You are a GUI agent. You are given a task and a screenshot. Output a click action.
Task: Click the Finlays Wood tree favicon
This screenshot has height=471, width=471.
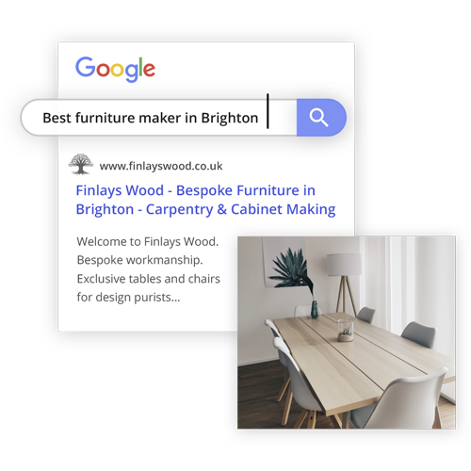[81, 164]
